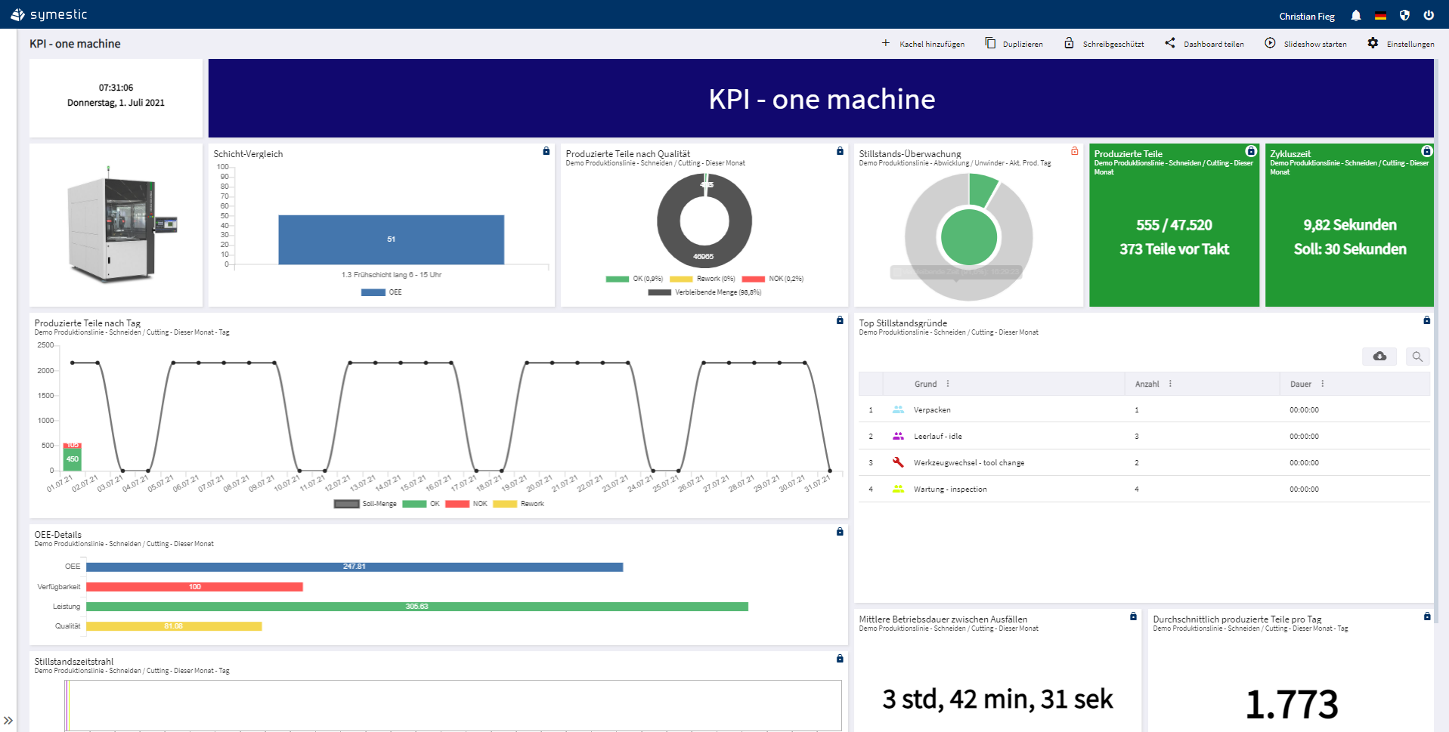Click the symestic logo
Screen dimensions: 1449x732
tap(49, 14)
